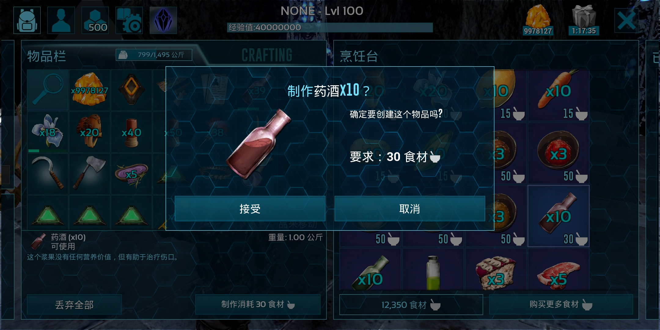
Task: Open the crafting settings gear icon
Action: [x=129, y=20]
